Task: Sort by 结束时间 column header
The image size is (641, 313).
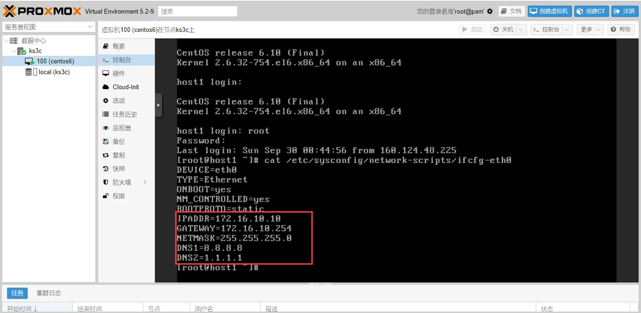Action: [108, 308]
